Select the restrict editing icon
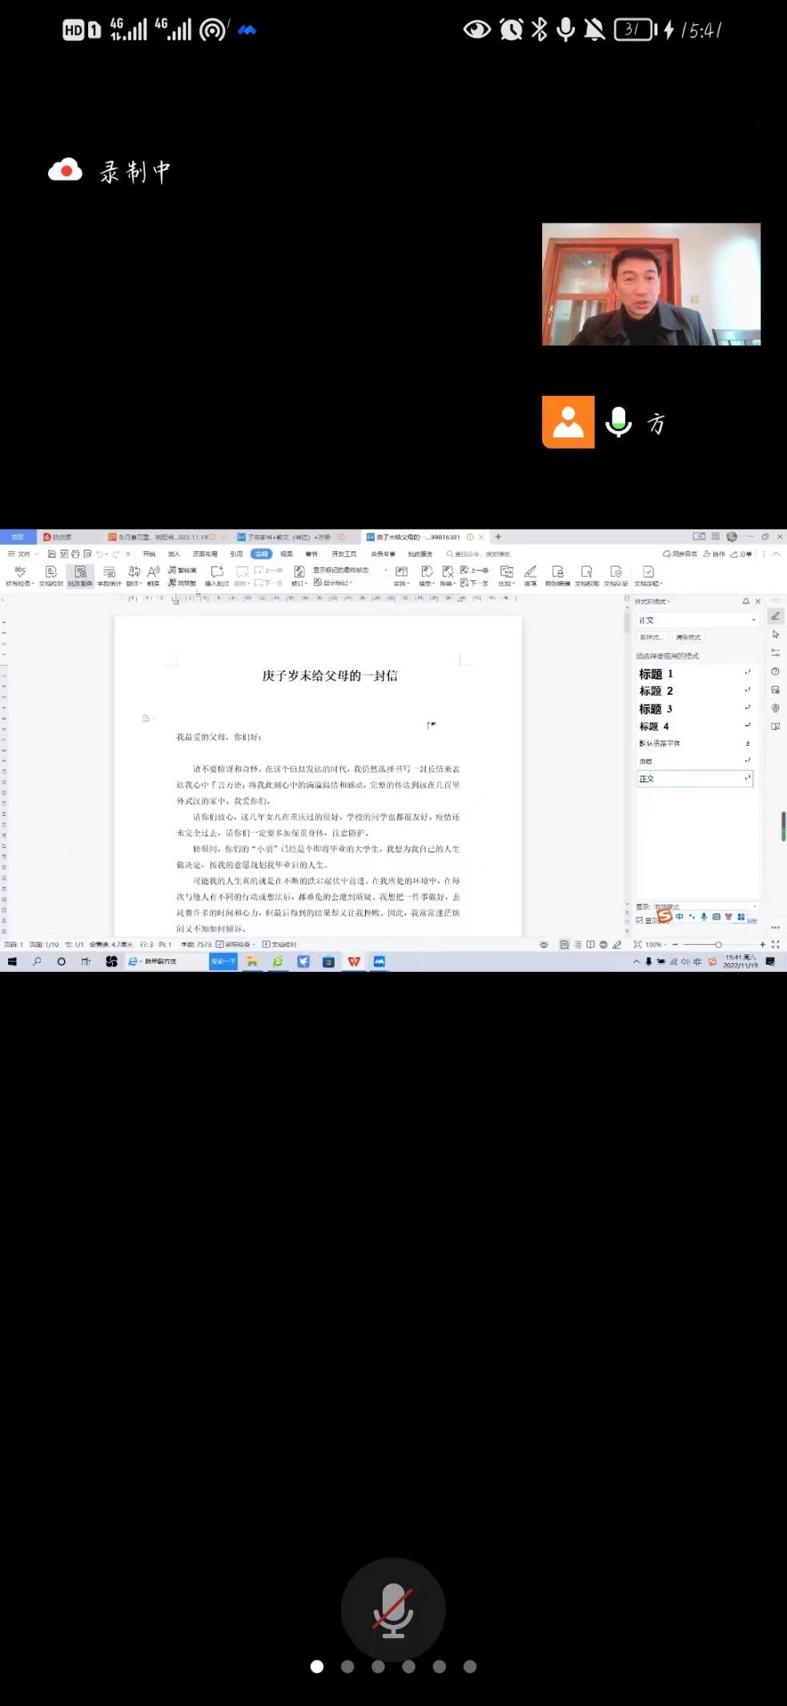This screenshot has height=1706, width=787. [x=557, y=572]
